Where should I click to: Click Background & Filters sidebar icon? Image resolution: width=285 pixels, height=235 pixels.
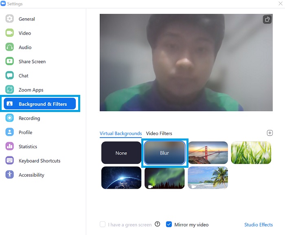pos(9,104)
